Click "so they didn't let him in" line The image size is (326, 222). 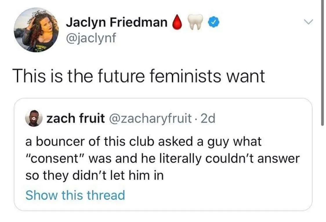pos(95,176)
